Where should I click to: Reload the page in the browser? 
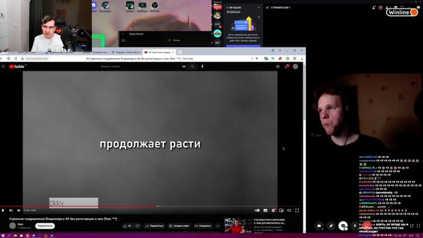pyautogui.click(x=16, y=59)
